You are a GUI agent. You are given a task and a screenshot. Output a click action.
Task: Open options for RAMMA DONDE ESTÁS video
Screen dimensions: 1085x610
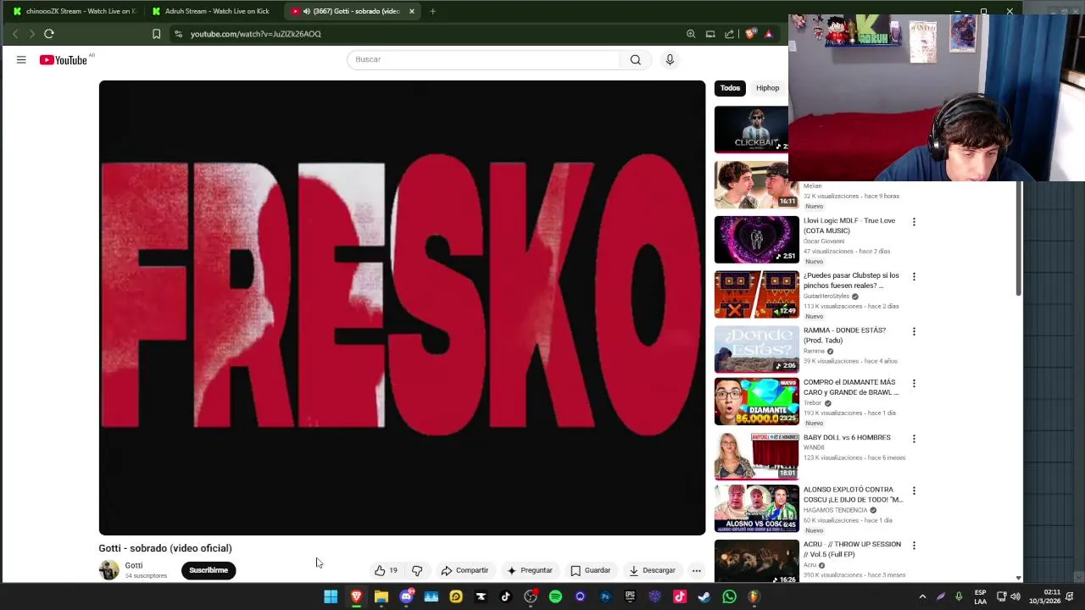[914, 331]
